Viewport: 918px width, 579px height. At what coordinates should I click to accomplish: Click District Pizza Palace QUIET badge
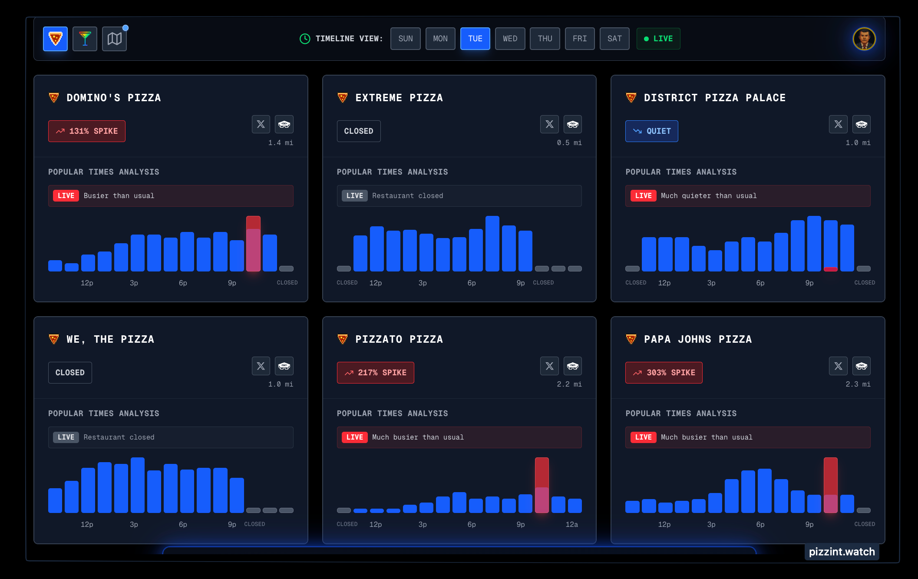[651, 131]
